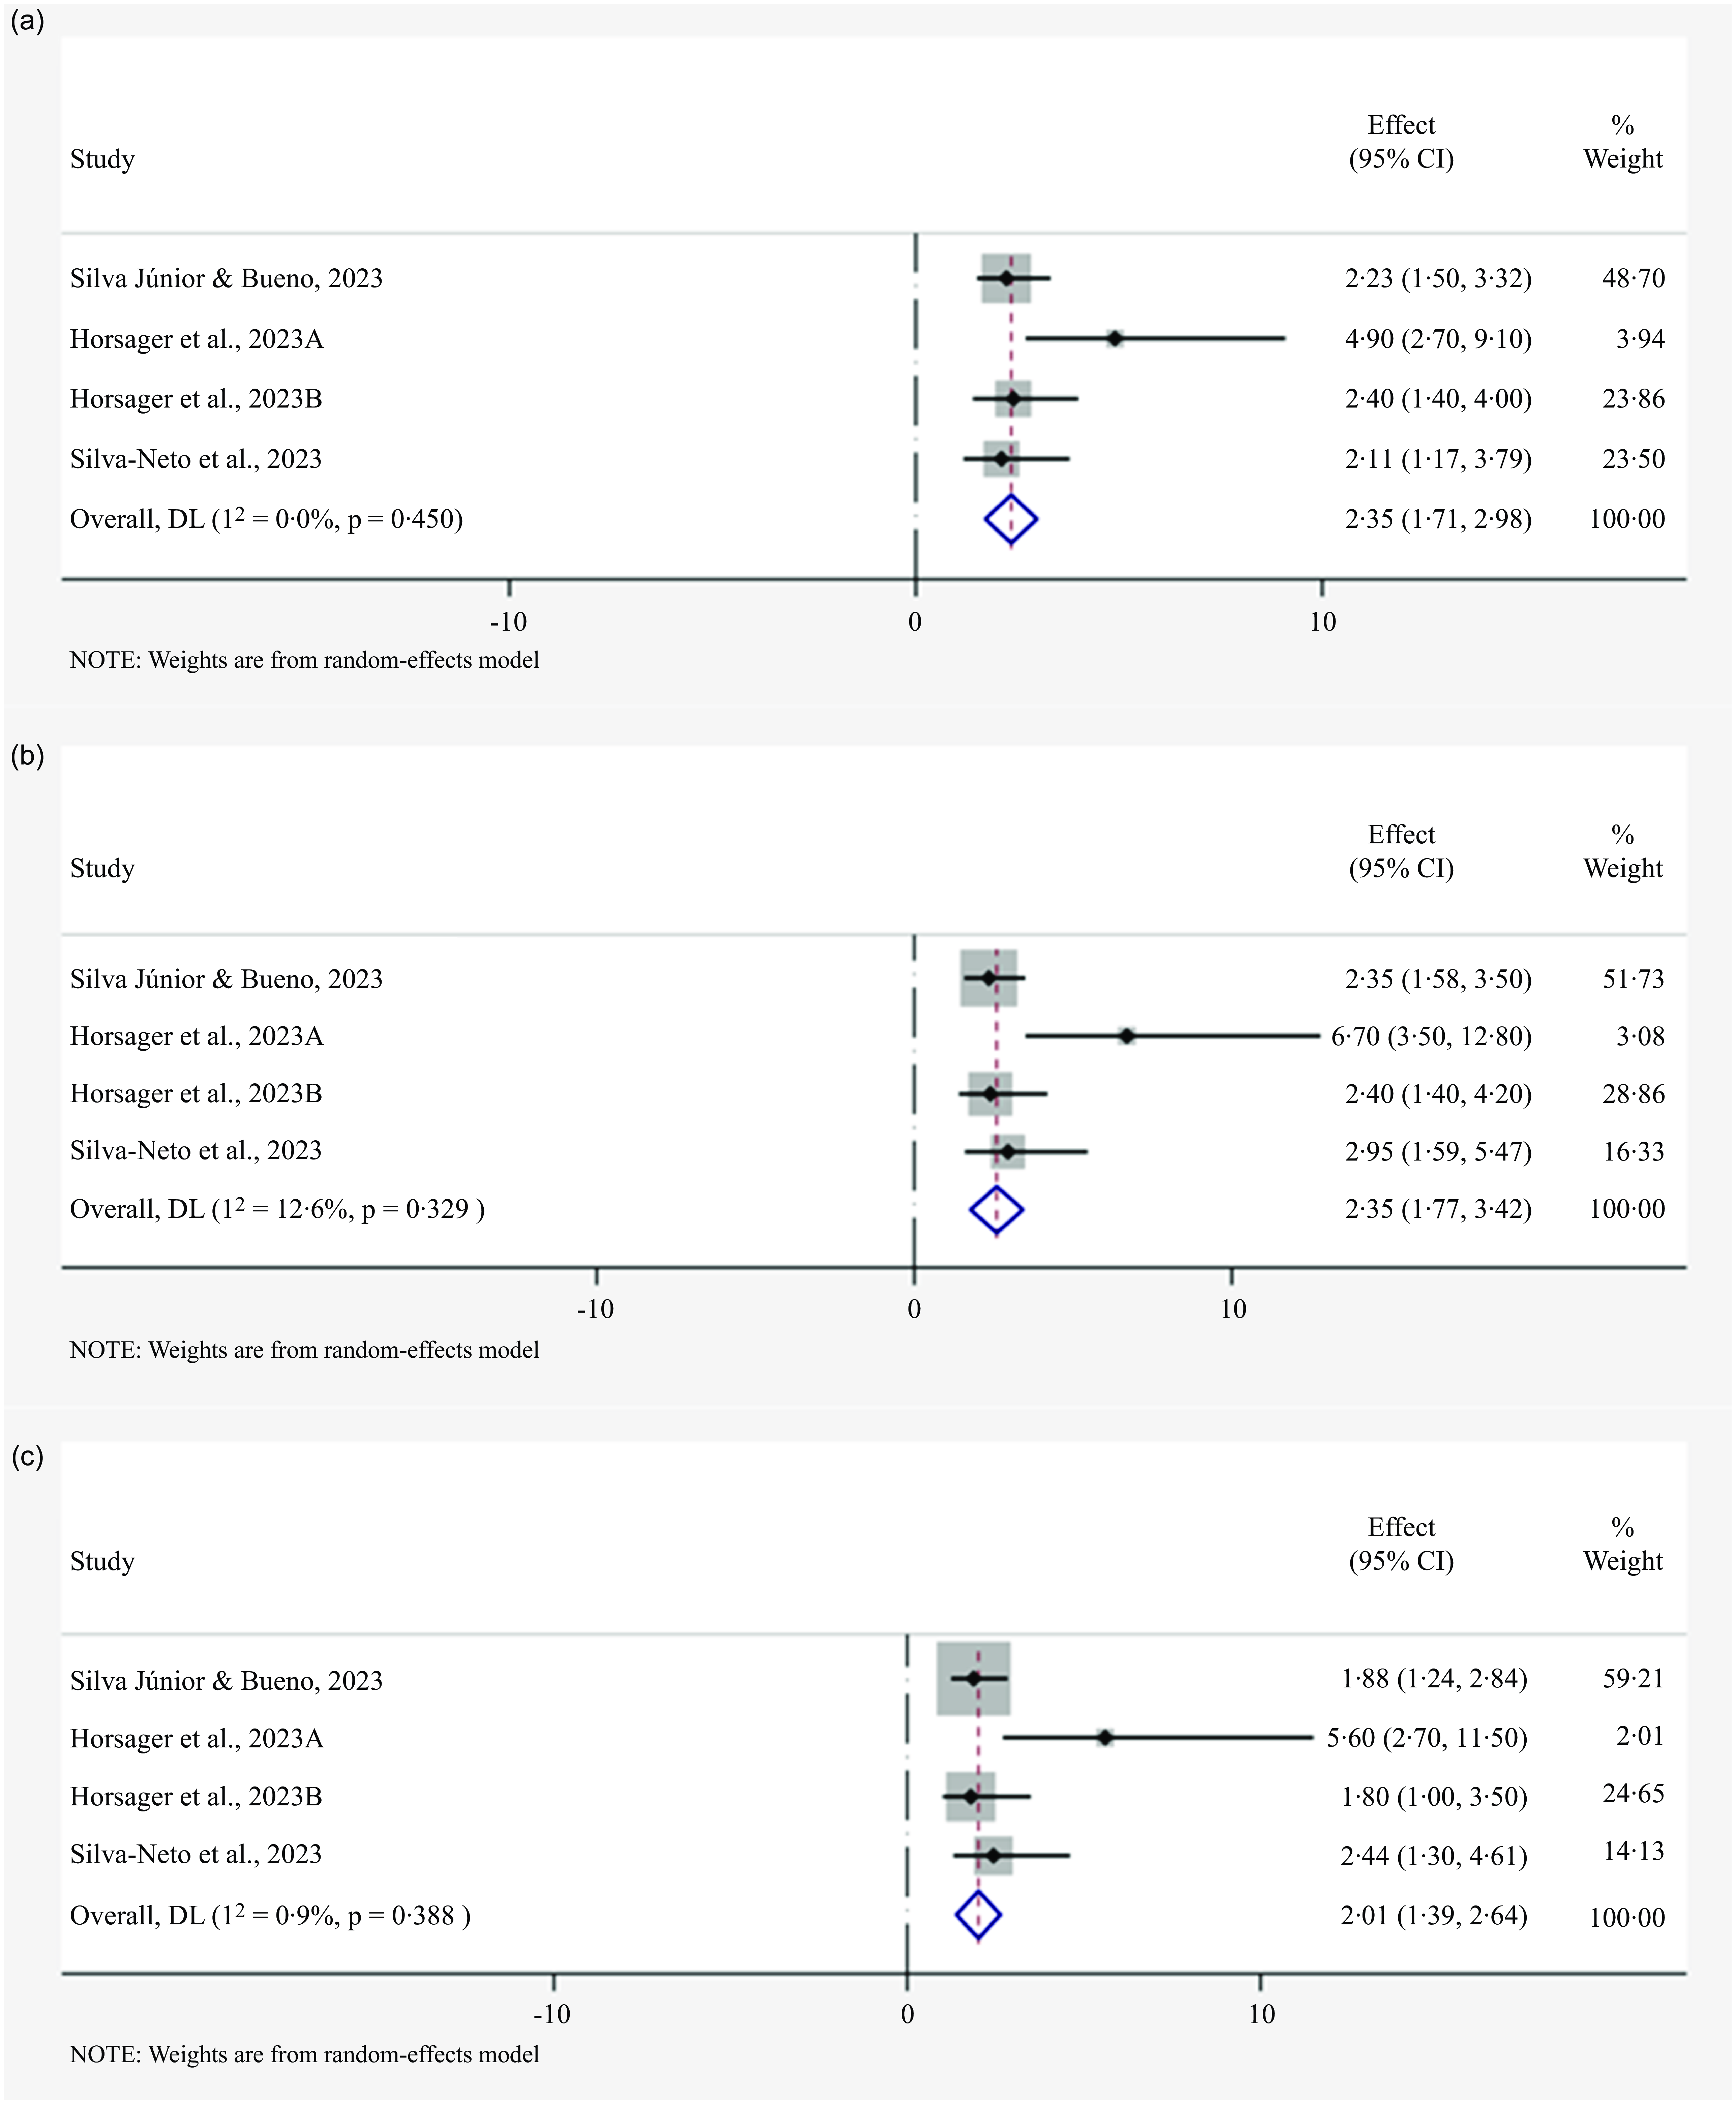The image size is (1736, 2104).
Task: Click the "Silva-Neto et al., 2023" label in panel (c)
Action: click(x=196, y=1855)
